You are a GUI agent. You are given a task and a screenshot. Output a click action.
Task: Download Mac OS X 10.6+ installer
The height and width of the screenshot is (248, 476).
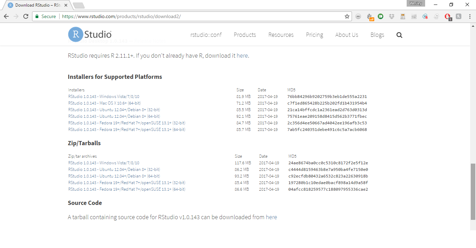point(105,103)
